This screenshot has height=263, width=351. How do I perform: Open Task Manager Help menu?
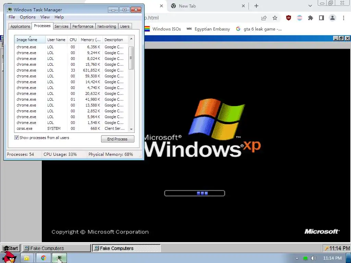pos(59,17)
